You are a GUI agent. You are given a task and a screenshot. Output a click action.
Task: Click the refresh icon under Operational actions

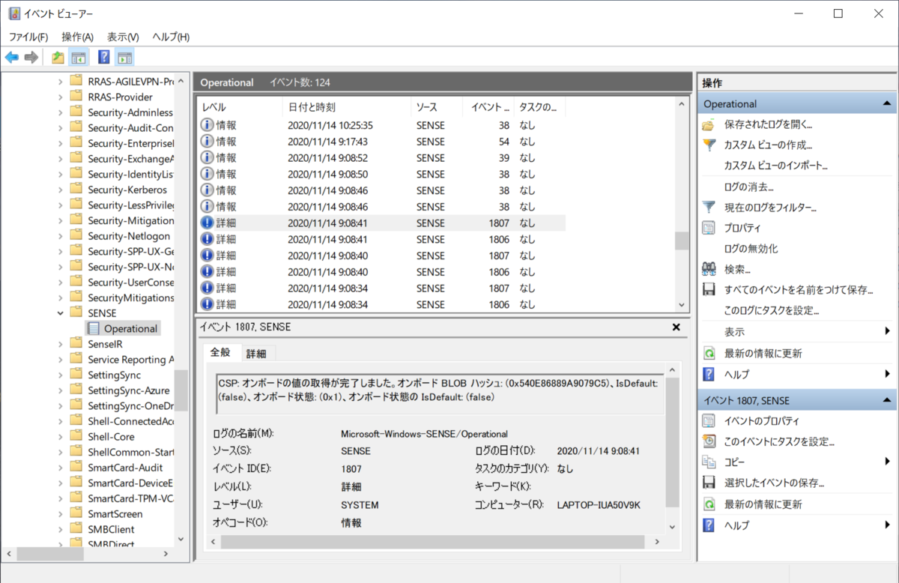coord(709,353)
